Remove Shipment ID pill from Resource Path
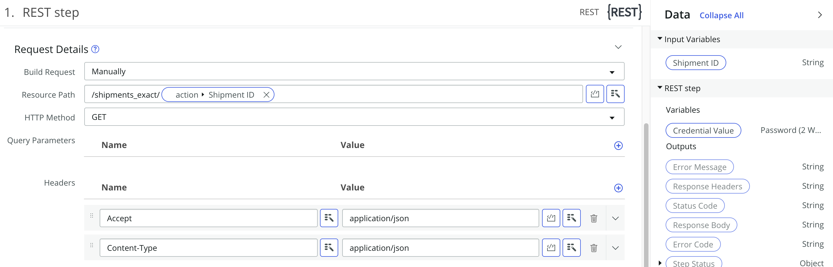Viewport: 833px width, 267px height. [x=266, y=95]
